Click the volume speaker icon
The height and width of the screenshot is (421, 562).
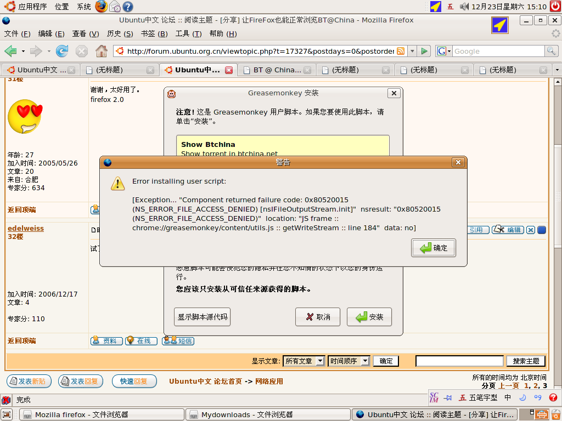click(x=464, y=7)
